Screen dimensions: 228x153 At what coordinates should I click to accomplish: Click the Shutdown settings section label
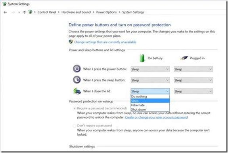pos(82,146)
